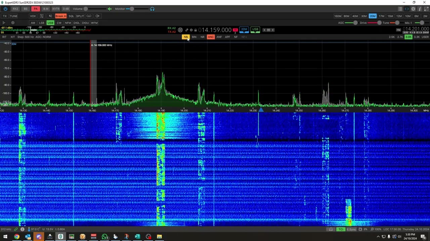The height and width of the screenshot is (241, 430).
Task: Click the muted speaker icon beside VOX
Action: [x=50, y=16]
